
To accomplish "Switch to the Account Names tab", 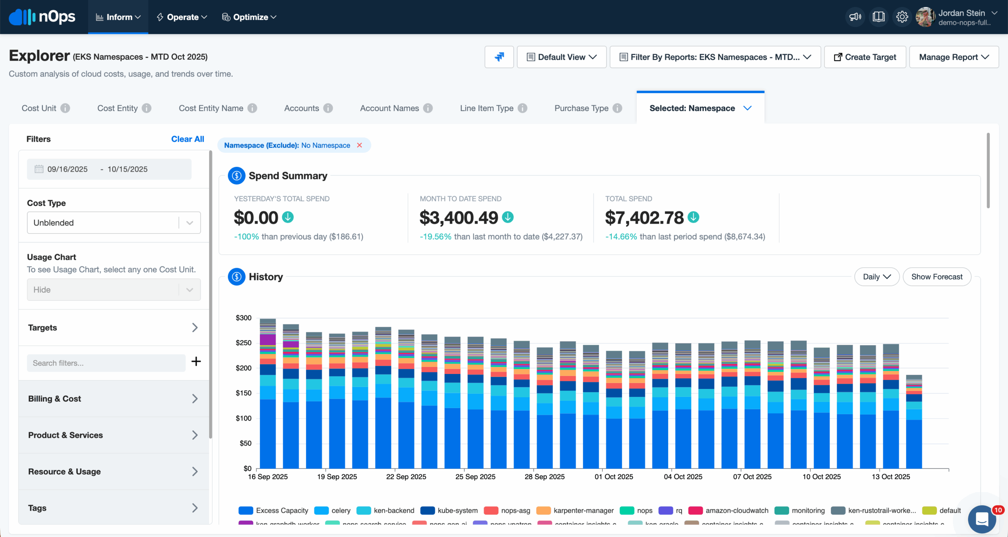I will [389, 108].
